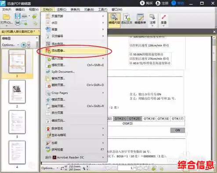Click the thumbnail zoom-in circle icon

pos(24,45)
